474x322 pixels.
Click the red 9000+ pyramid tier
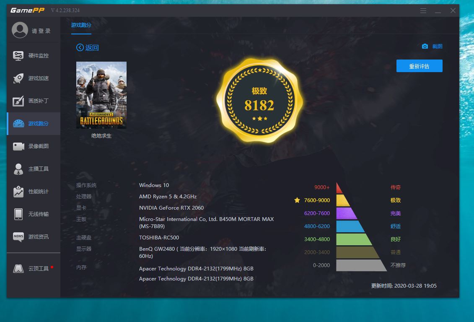pyautogui.click(x=339, y=188)
